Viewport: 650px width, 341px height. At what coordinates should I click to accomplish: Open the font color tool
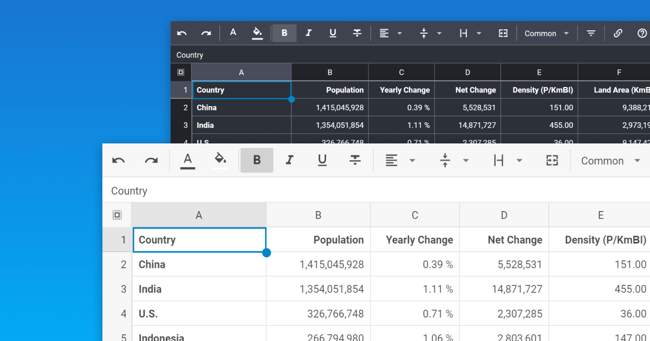click(187, 160)
